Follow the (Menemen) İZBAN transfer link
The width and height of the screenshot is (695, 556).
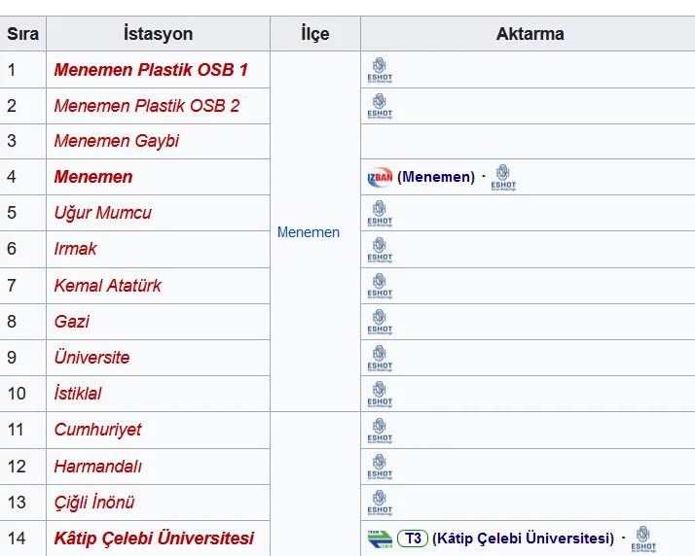coord(436,177)
